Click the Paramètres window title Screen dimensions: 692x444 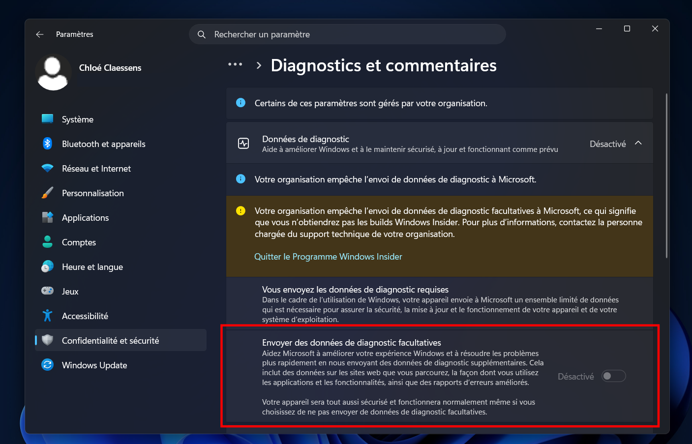pos(75,34)
